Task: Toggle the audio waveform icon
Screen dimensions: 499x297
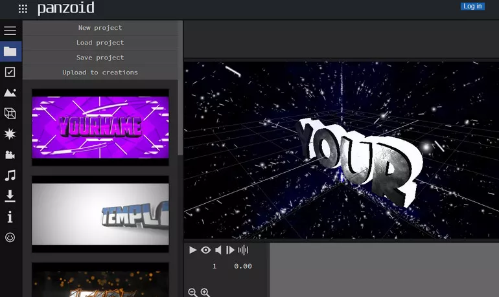Action: [243, 250]
